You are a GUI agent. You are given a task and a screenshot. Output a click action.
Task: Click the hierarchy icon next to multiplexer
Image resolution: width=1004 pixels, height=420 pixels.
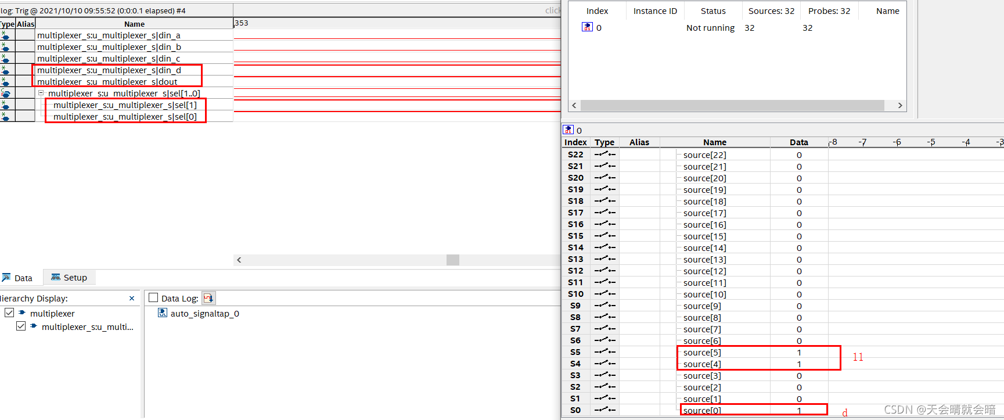22,313
